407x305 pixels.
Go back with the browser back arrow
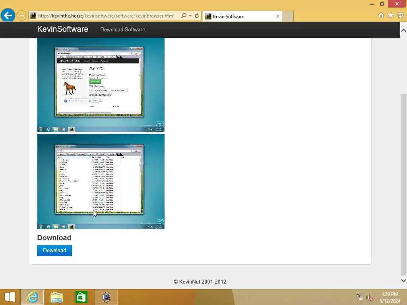pos(8,15)
